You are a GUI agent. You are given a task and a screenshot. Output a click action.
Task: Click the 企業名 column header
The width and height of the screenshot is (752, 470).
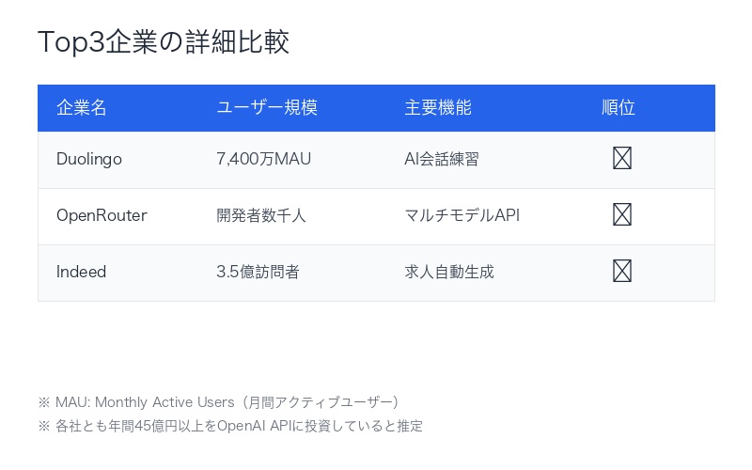click(x=82, y=108)
